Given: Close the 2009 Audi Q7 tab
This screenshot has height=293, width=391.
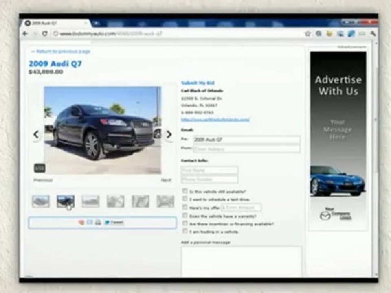Looking at the screenshot, I should pyautogui.click(x=86, y=23).
